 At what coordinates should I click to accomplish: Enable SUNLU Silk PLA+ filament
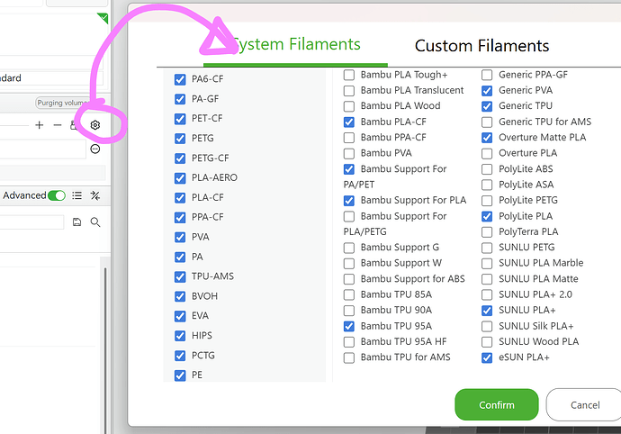(x=487, y=326)
